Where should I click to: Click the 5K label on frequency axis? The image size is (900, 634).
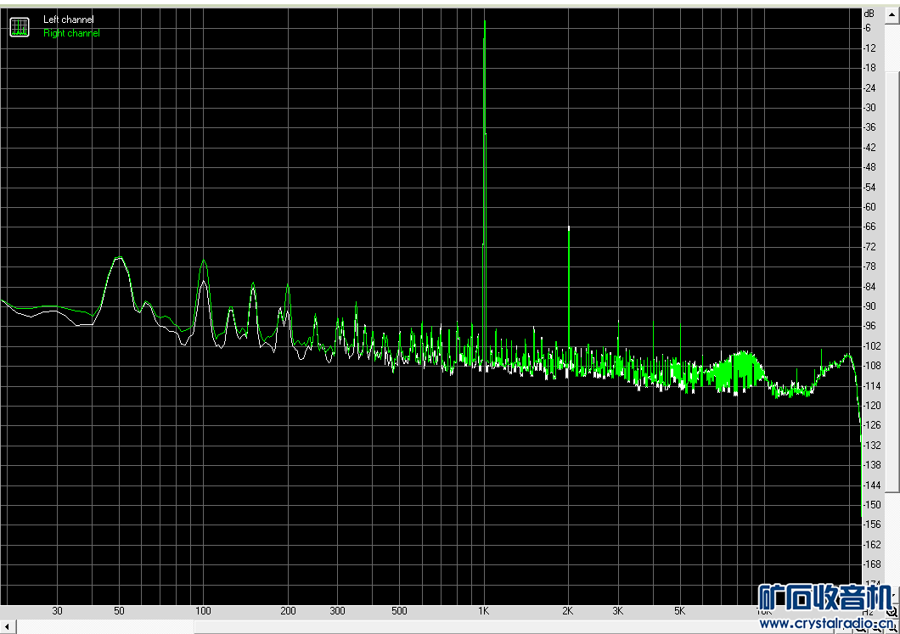pos(679,611)
